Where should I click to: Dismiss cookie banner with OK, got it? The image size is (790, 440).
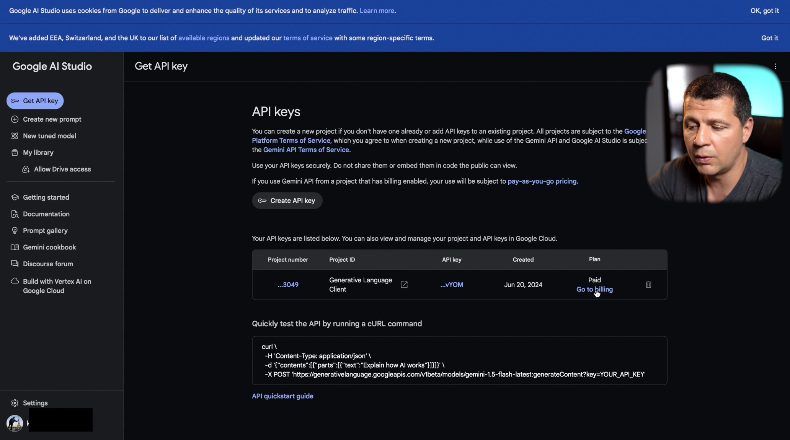764,11
